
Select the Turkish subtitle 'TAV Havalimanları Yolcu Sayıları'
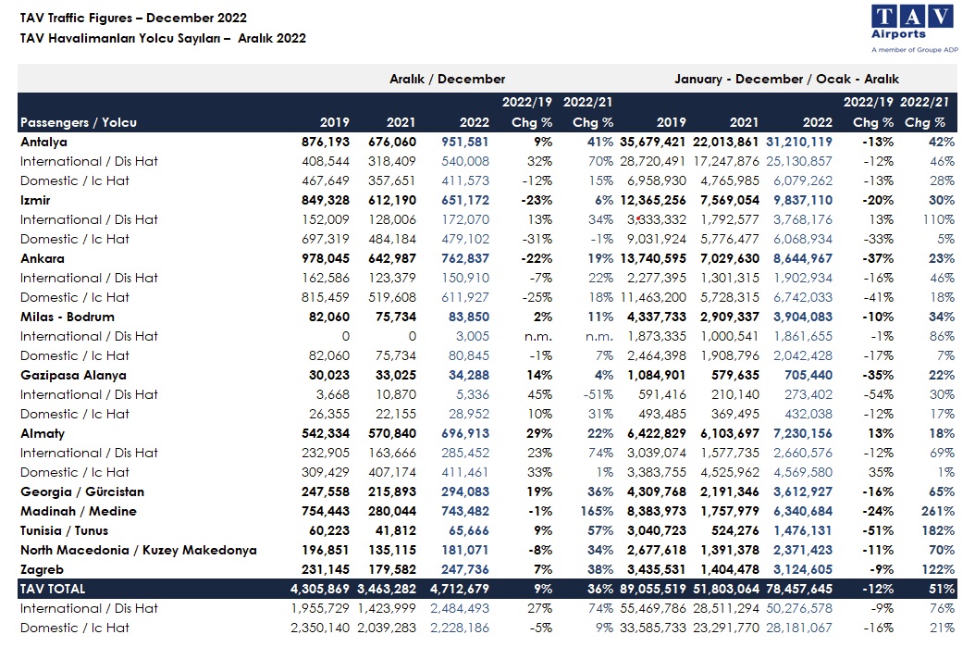point(120,38)
